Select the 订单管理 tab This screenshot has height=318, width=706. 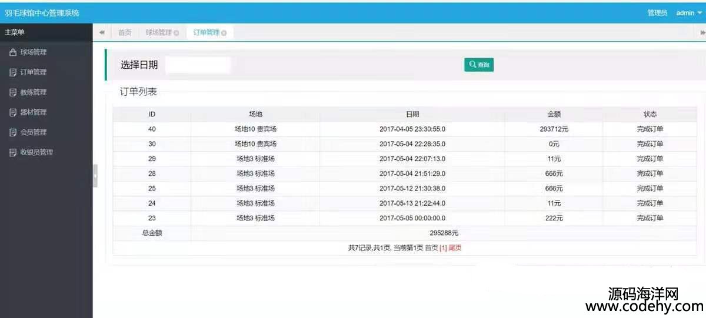tap(206, 32)
